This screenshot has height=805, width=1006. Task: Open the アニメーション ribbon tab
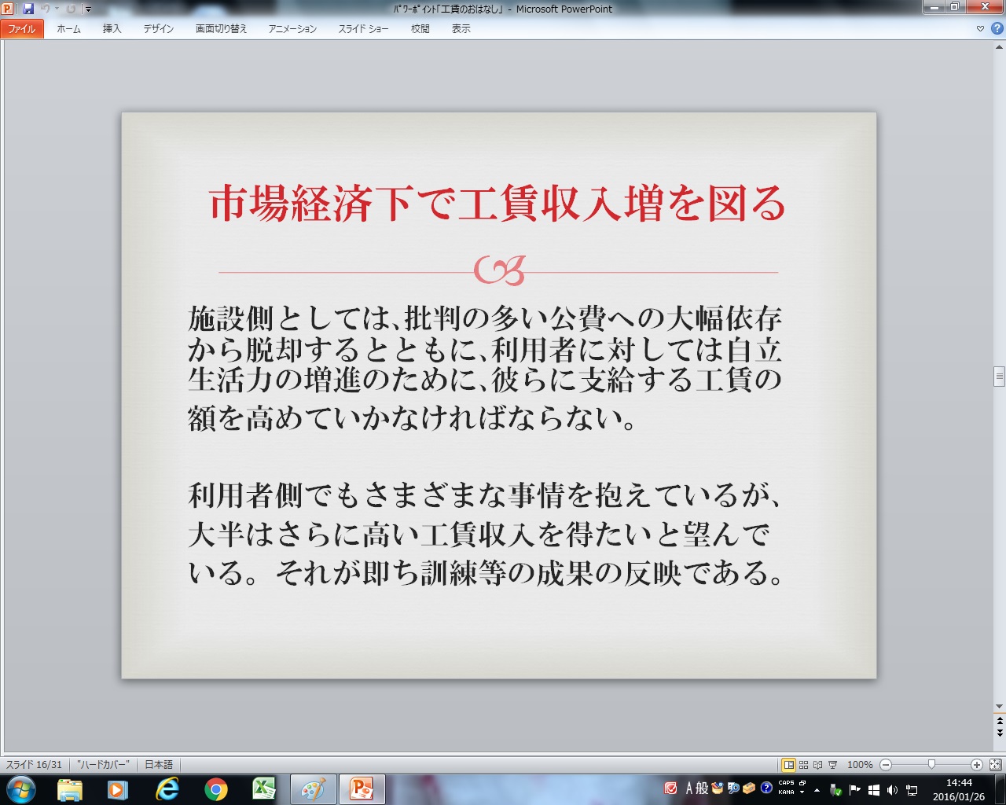pos(292,28)
